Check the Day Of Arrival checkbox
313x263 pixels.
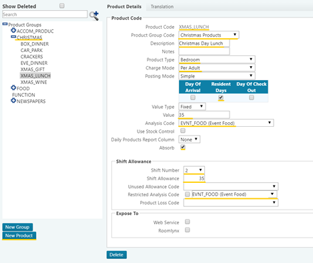click(x=193, y=97)
